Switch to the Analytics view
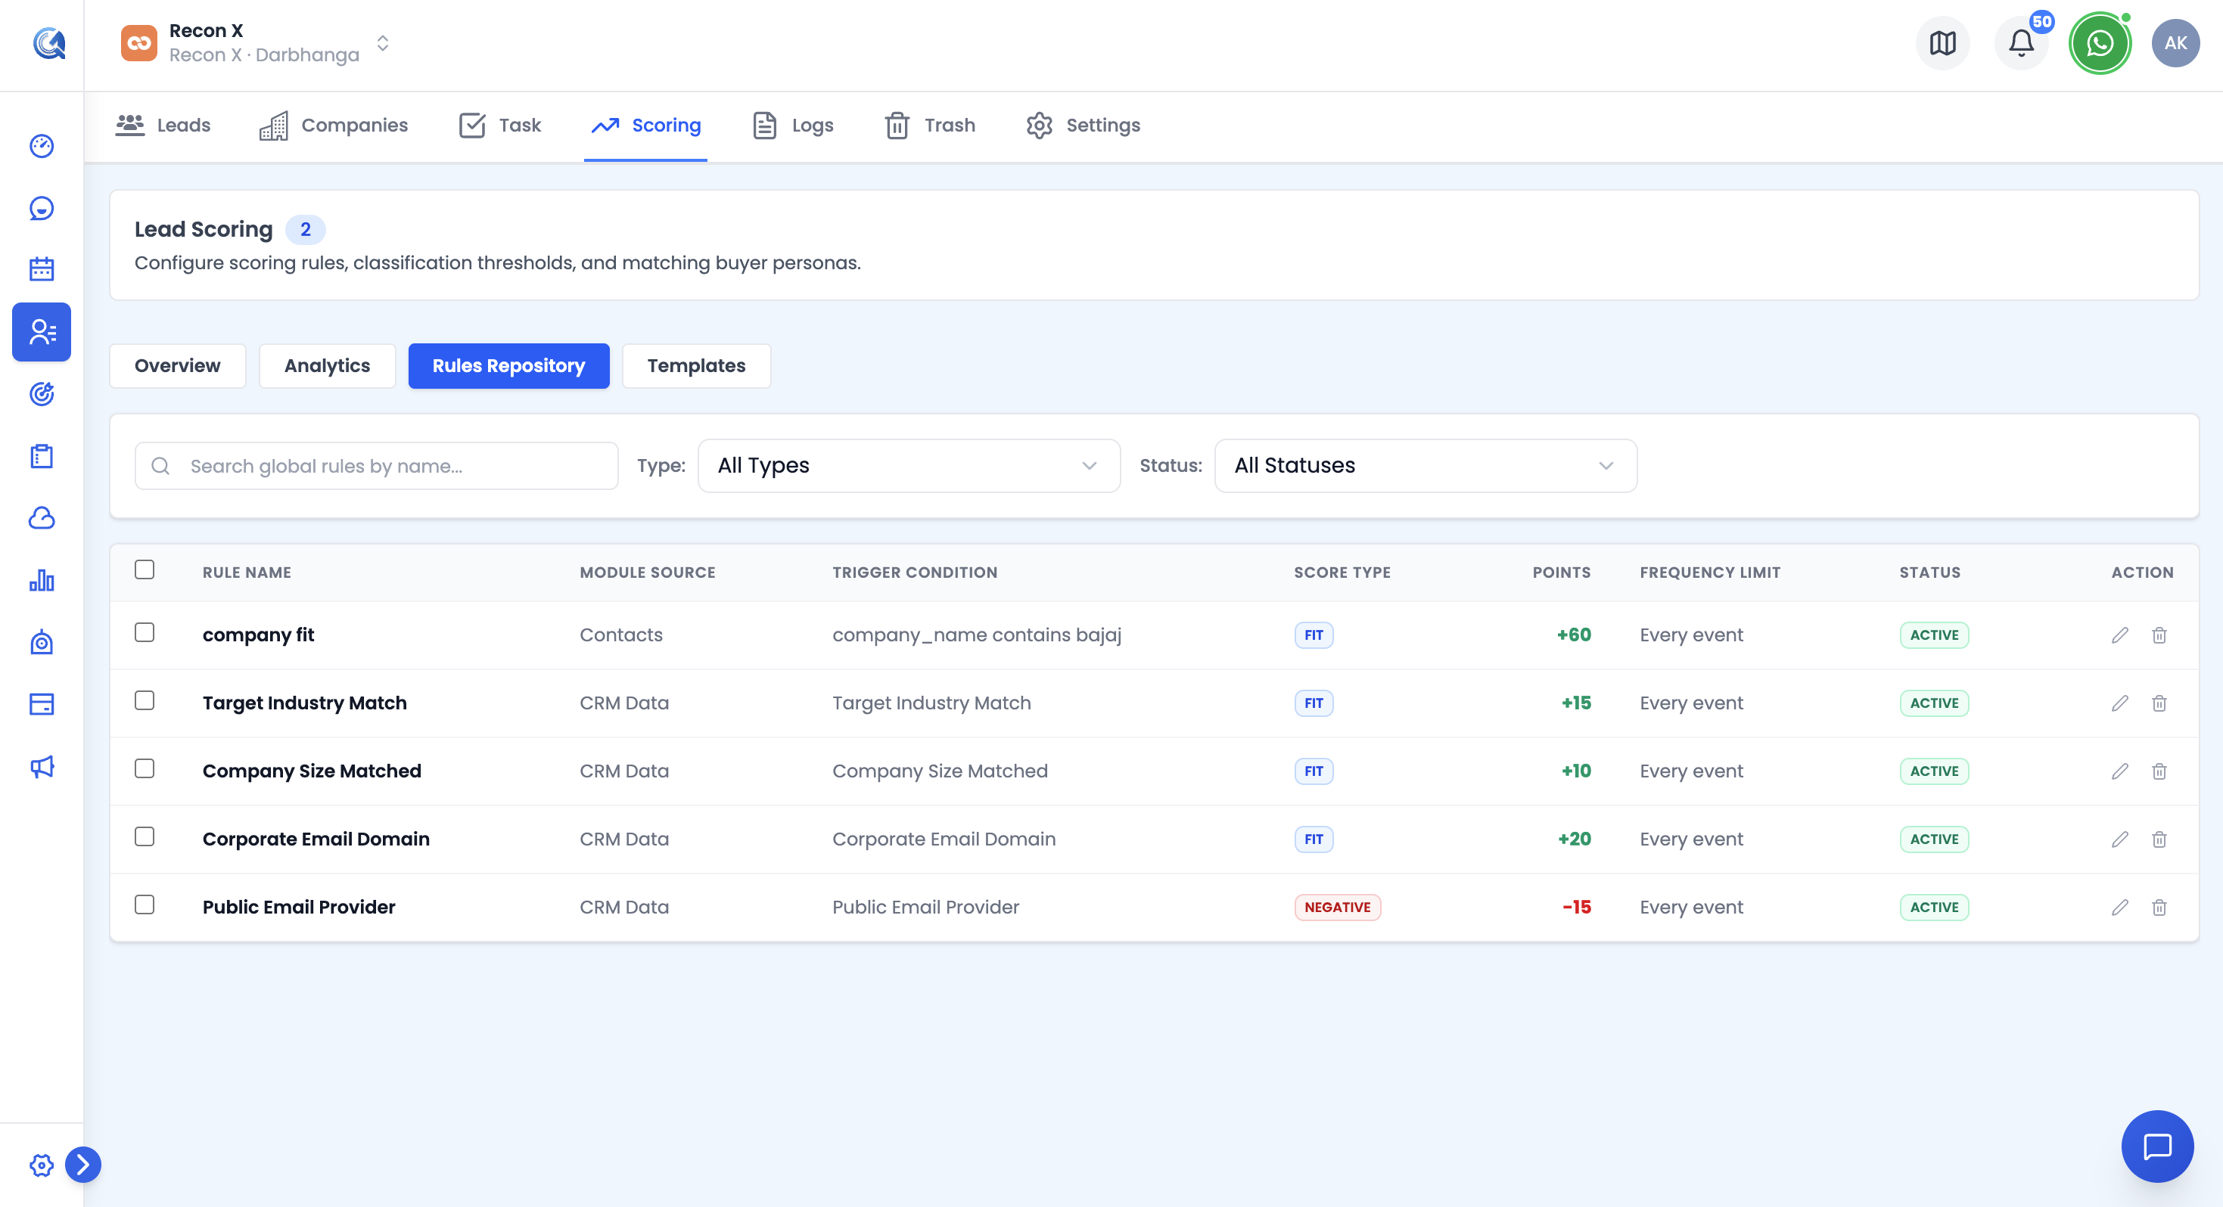 tap(327, 366)
